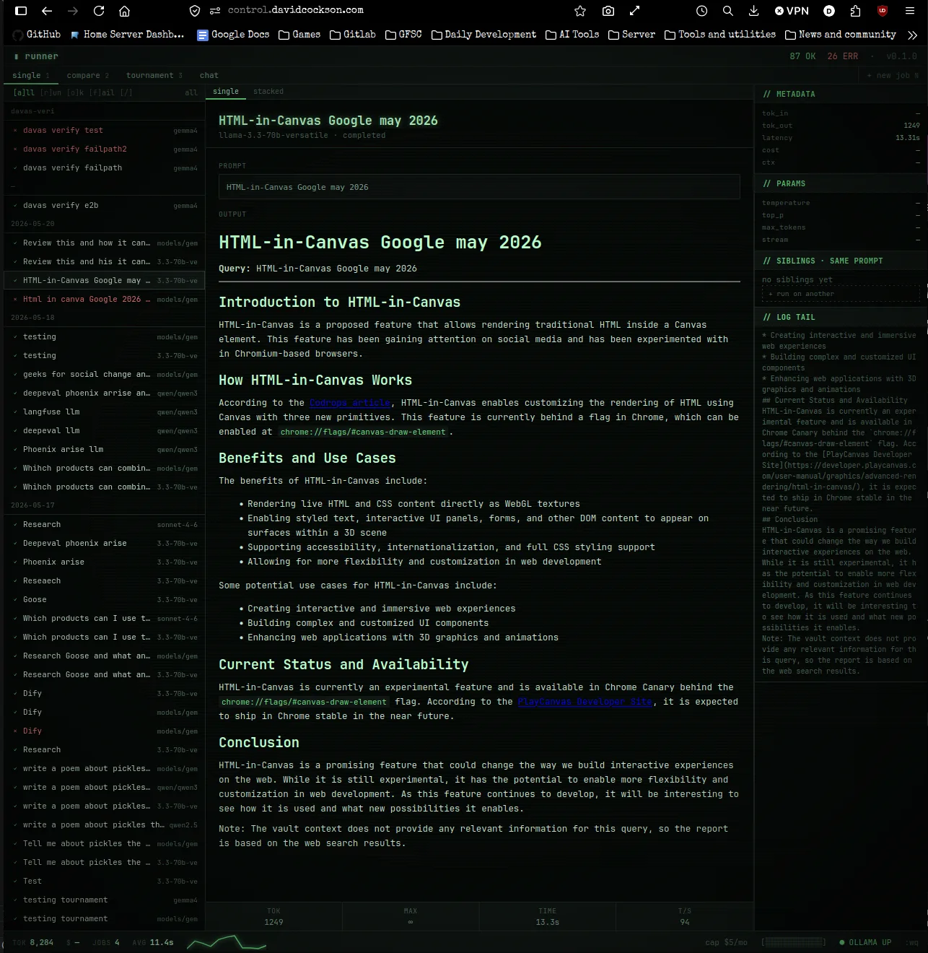Click the browser address bar URL
928x953 pixels.
pyautogui.click(x=296, y=11)
